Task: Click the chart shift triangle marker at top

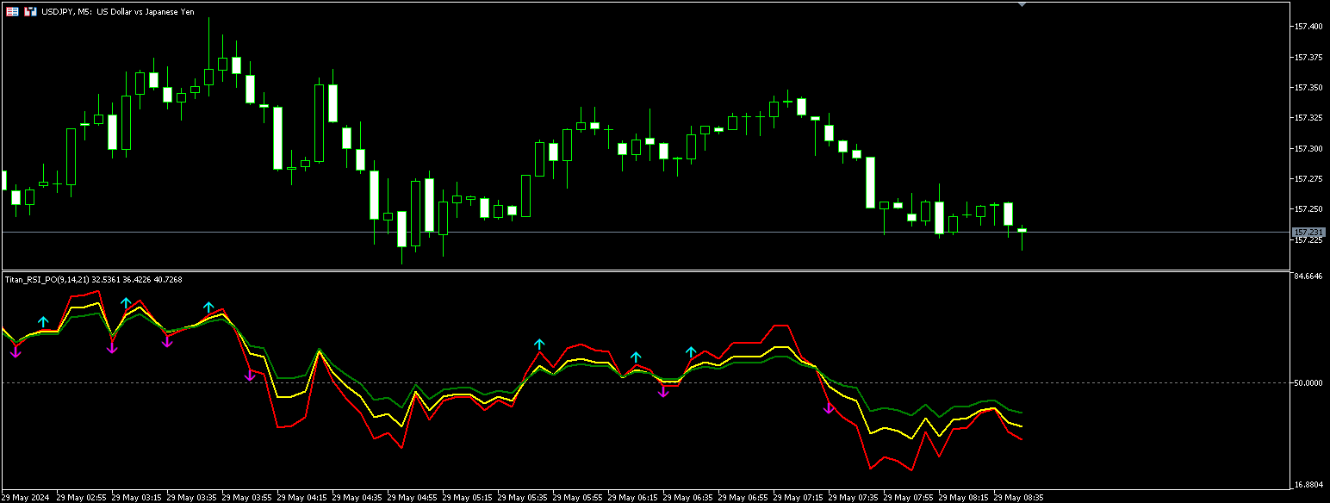Action: click(x=1022, y=4)
